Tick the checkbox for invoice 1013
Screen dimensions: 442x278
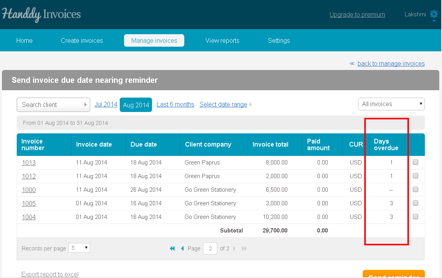(416, 162)
